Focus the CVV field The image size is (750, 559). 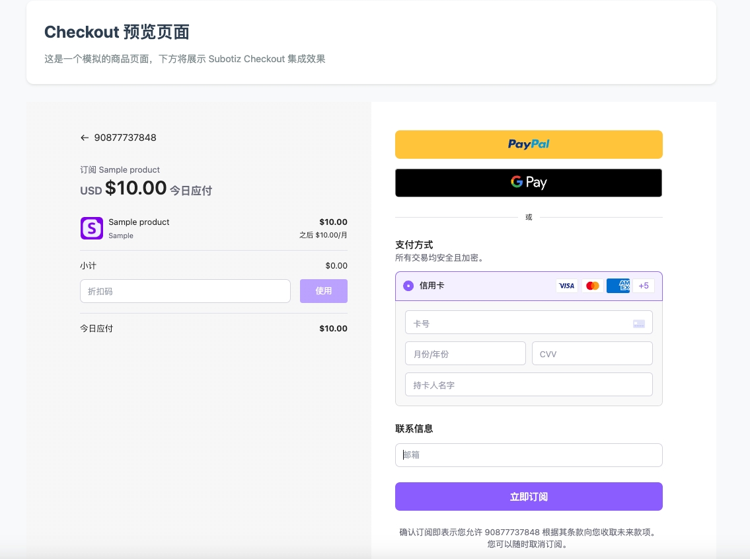pos(592,353)
